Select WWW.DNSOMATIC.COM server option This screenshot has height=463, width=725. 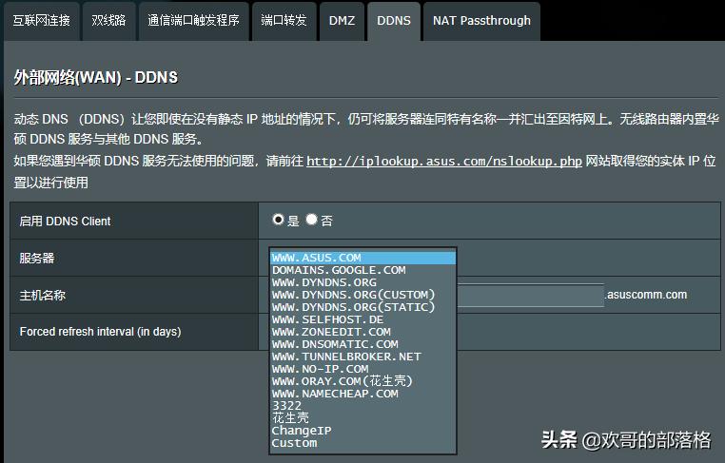(x=362, y=344)
